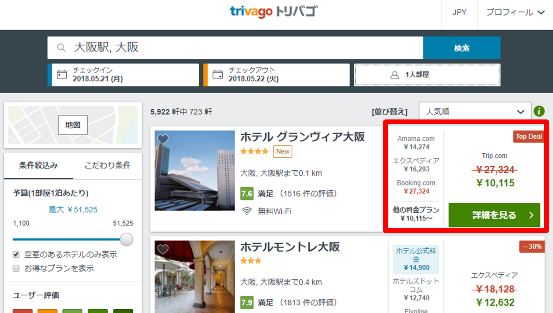Click the green 詳細を見る button
The image size is (553, 313).
tap(494, 215)
